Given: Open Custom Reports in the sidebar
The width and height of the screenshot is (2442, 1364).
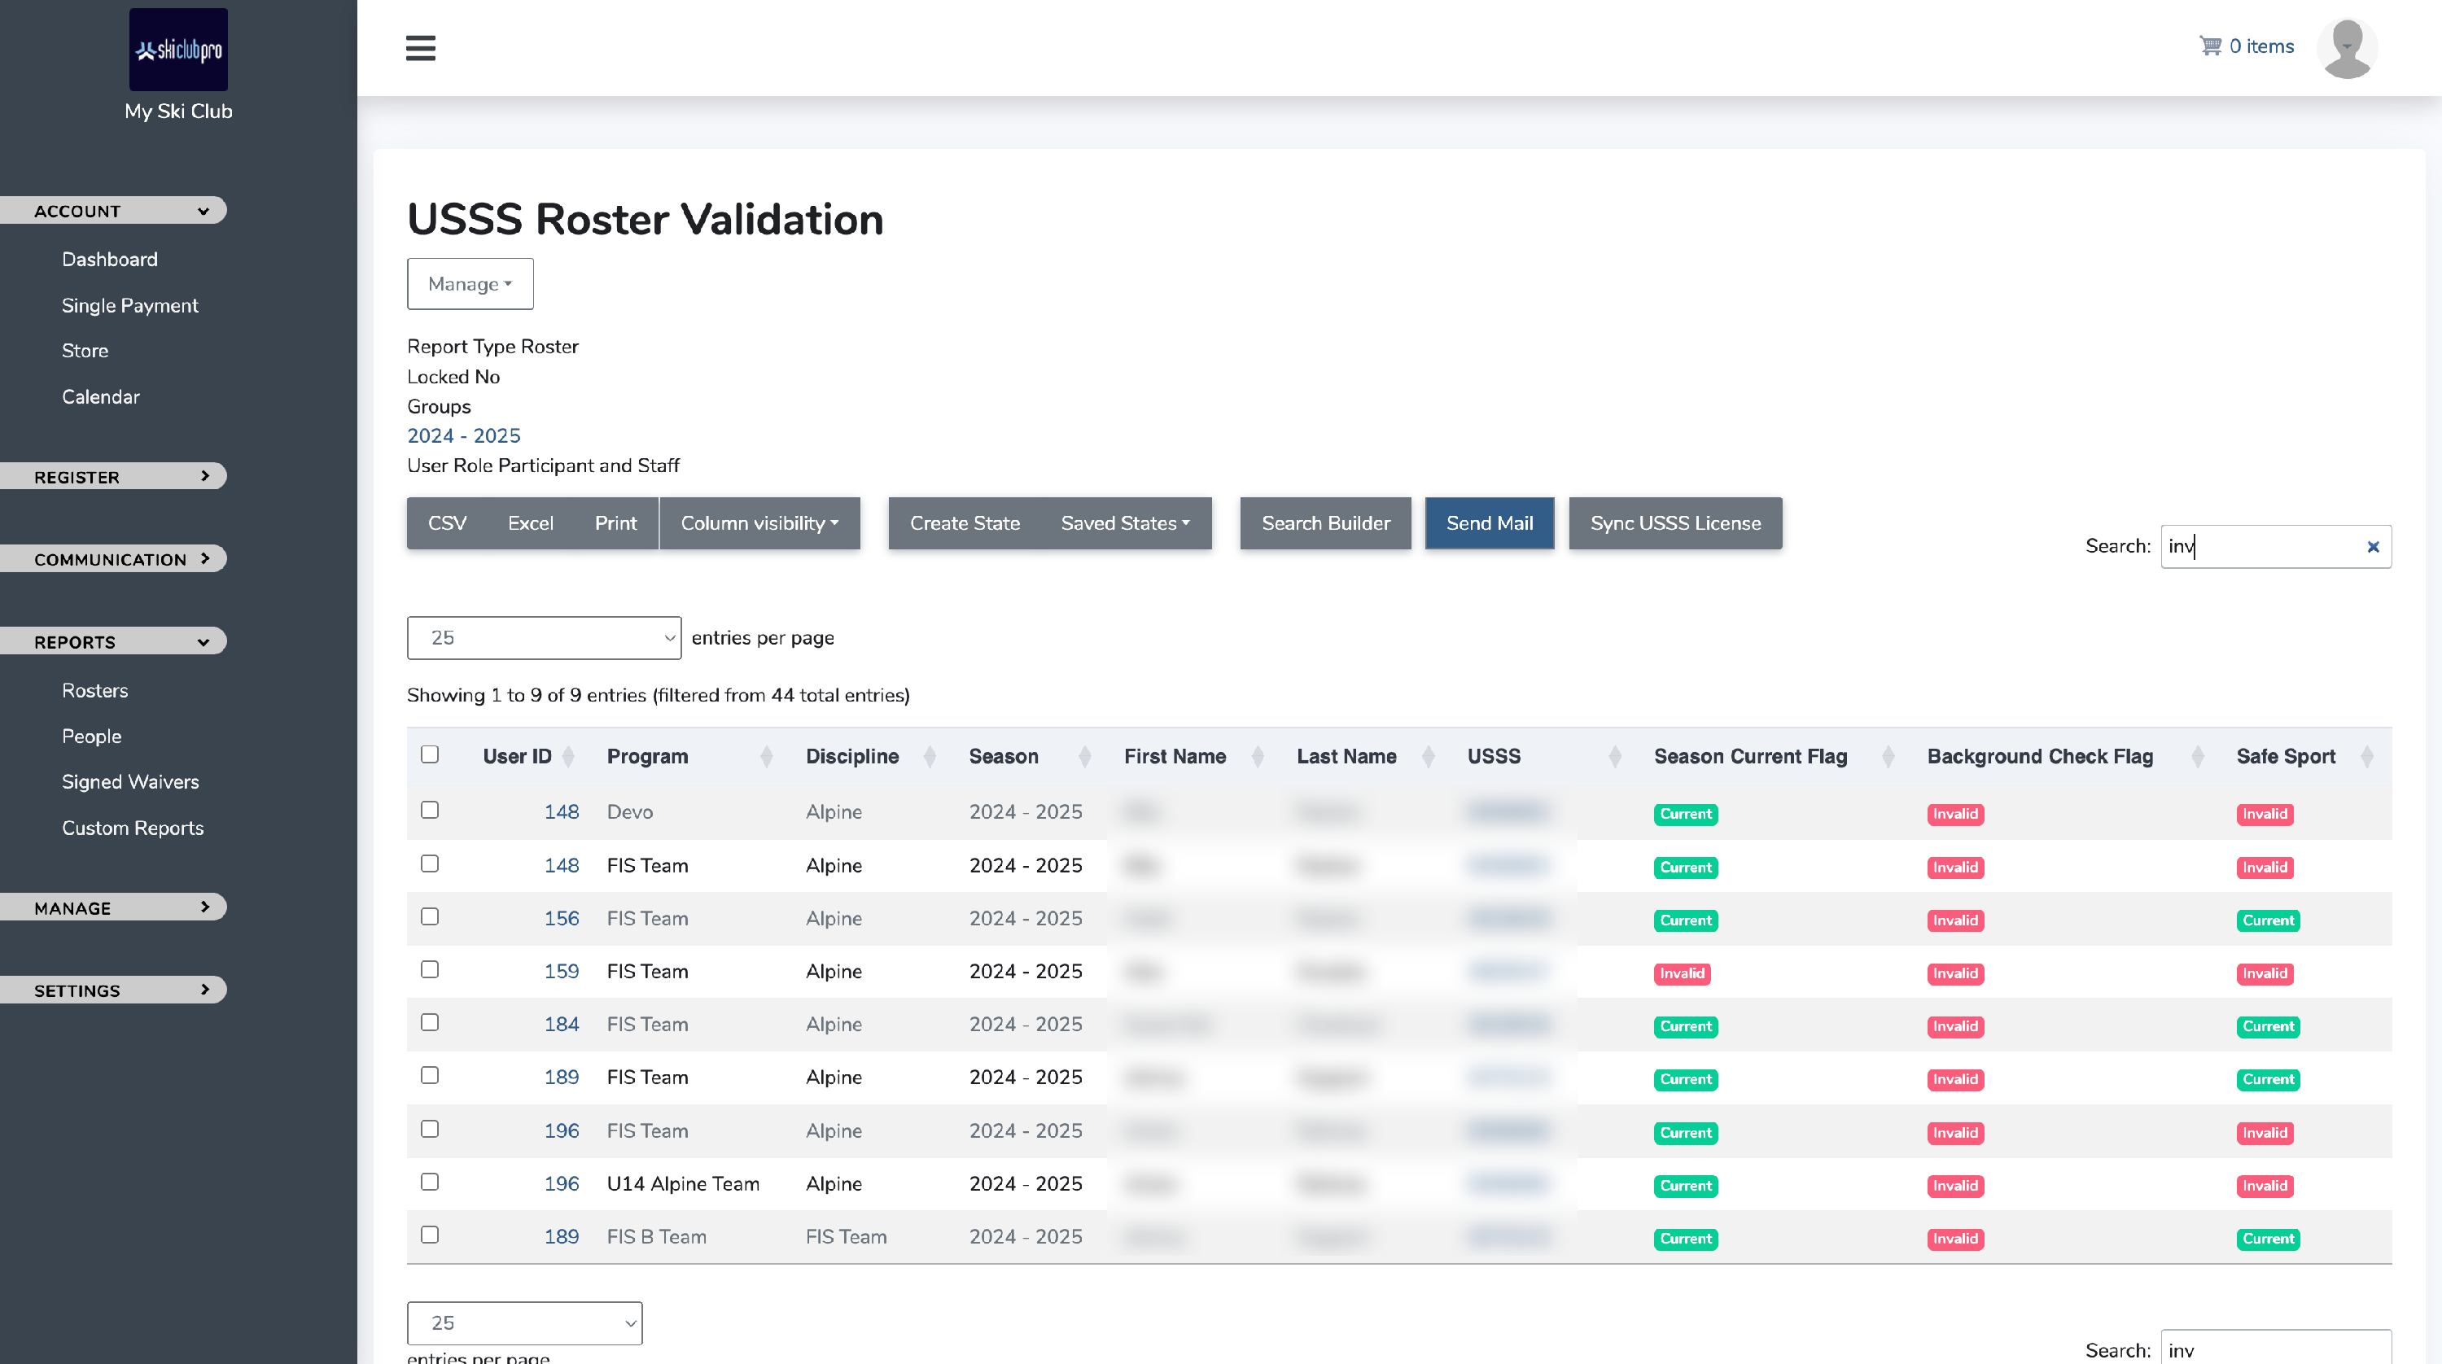Looking at the screenshot, I should [x=133, y=828].
